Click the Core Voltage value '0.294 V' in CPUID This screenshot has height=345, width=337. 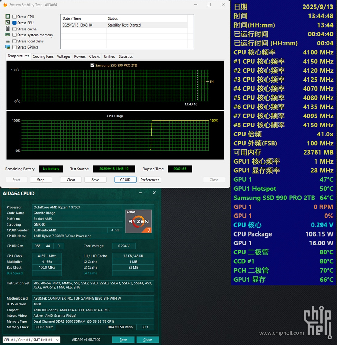(124, 246)
